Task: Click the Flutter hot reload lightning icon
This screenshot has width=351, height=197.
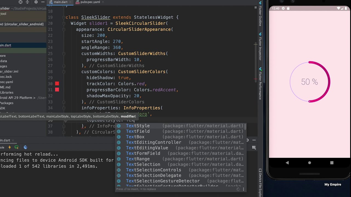Action: point(10,147)
